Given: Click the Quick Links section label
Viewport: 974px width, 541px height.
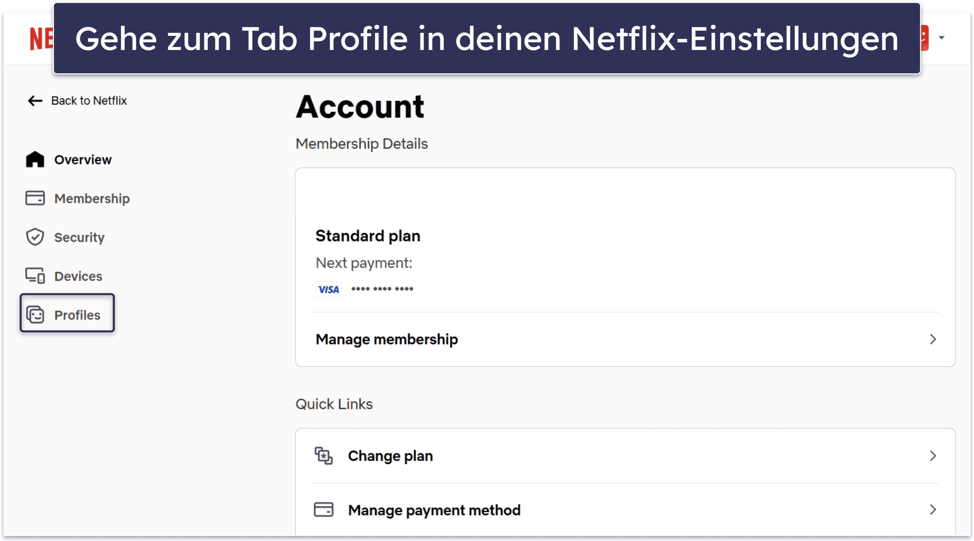Looking at the screenshot, I should pyautogui.click(x=334, y=404).
